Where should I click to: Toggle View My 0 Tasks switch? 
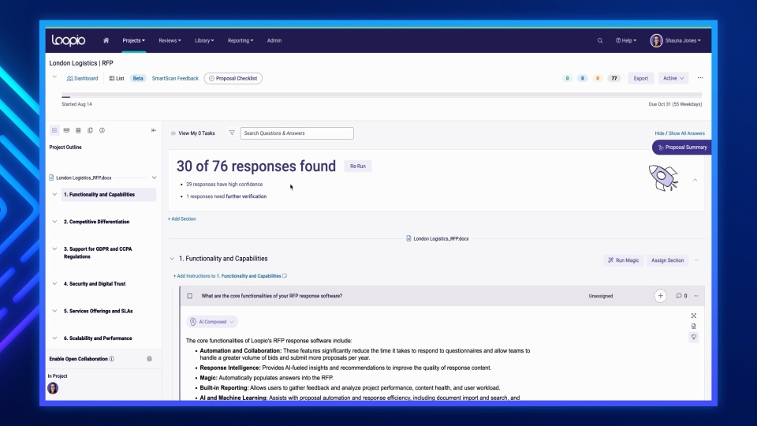click(x=173, y=133)
